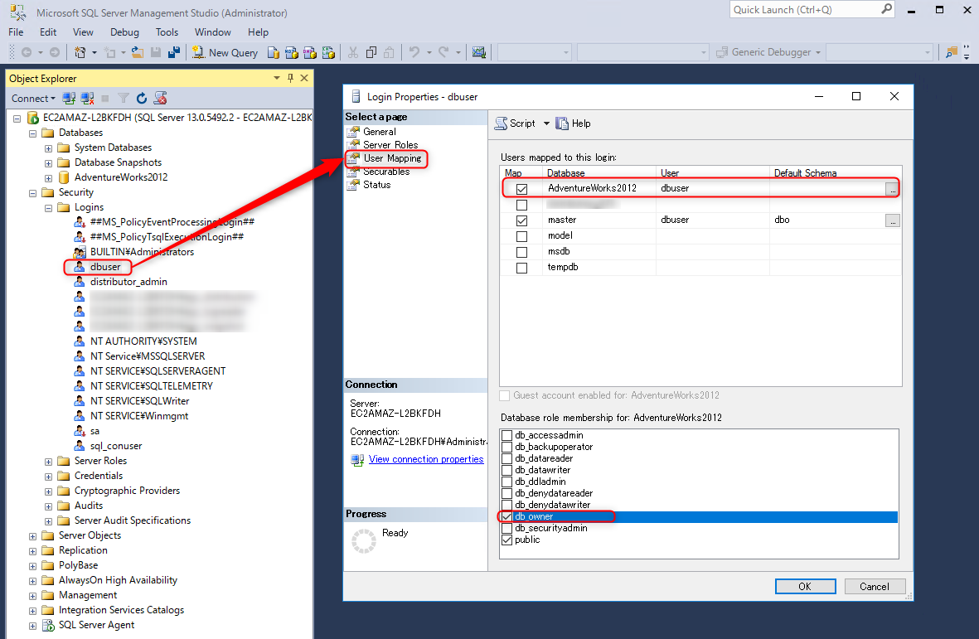Open the View menu
The height and width of the screenshot is (639, 979).
point(83,31)
